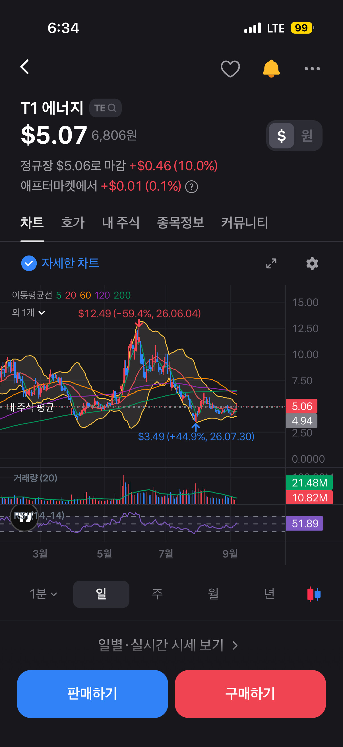
Task: Switch to the 호가 tab
Action: click(x=73, y=223)
